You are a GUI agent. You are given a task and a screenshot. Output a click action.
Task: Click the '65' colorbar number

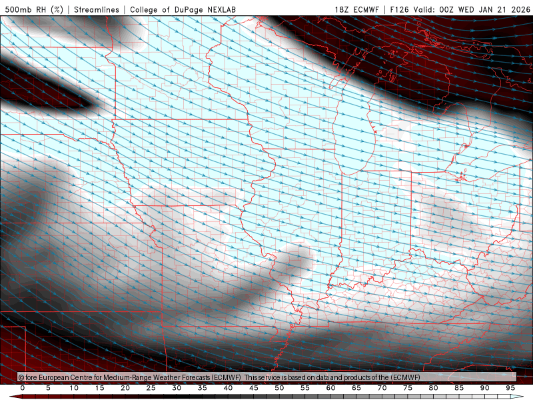[356, 388]
